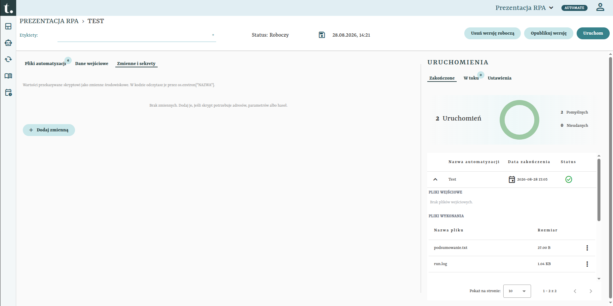Click the AUTOMATE badge

574,8
